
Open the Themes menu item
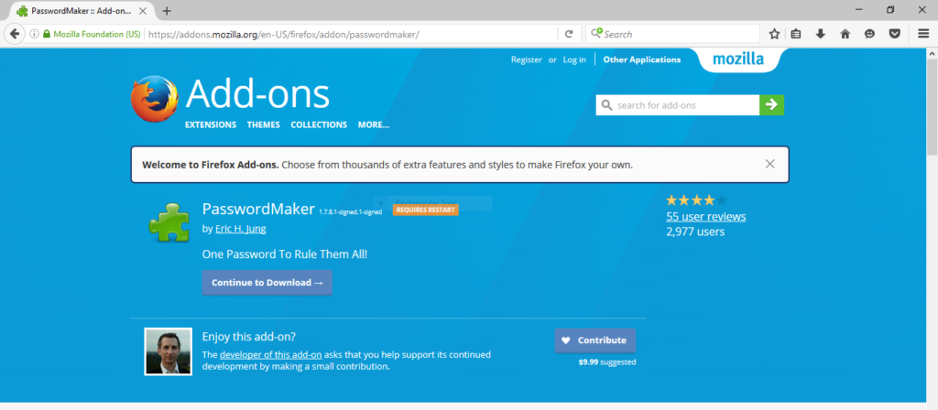pyautogui.click(x=263, y=124)
